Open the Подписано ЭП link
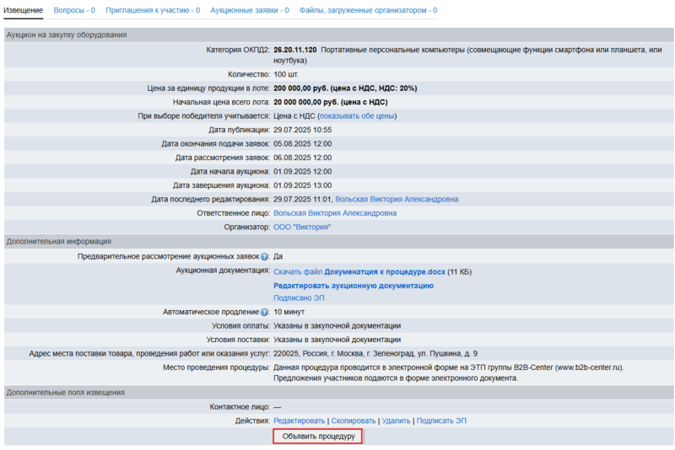This screenshot has width=675, height=450. click(299, 298)
